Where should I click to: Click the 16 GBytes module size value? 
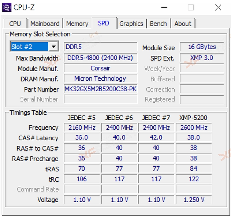point(202,47)
